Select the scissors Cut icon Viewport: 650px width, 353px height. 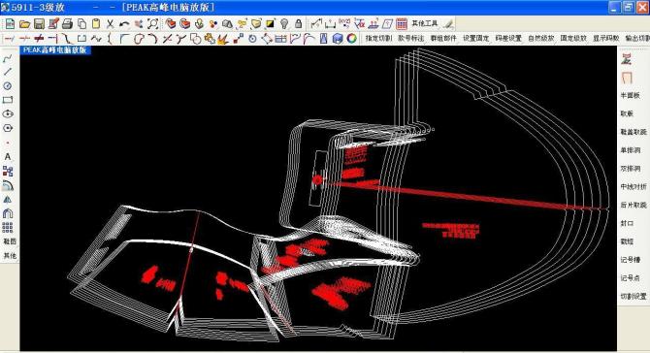pyautogui.click(x=110, y=24)
